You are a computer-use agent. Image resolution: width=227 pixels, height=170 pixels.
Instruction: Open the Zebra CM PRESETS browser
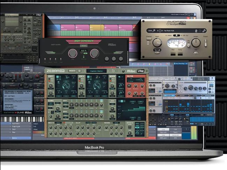[x=72, y=71]
